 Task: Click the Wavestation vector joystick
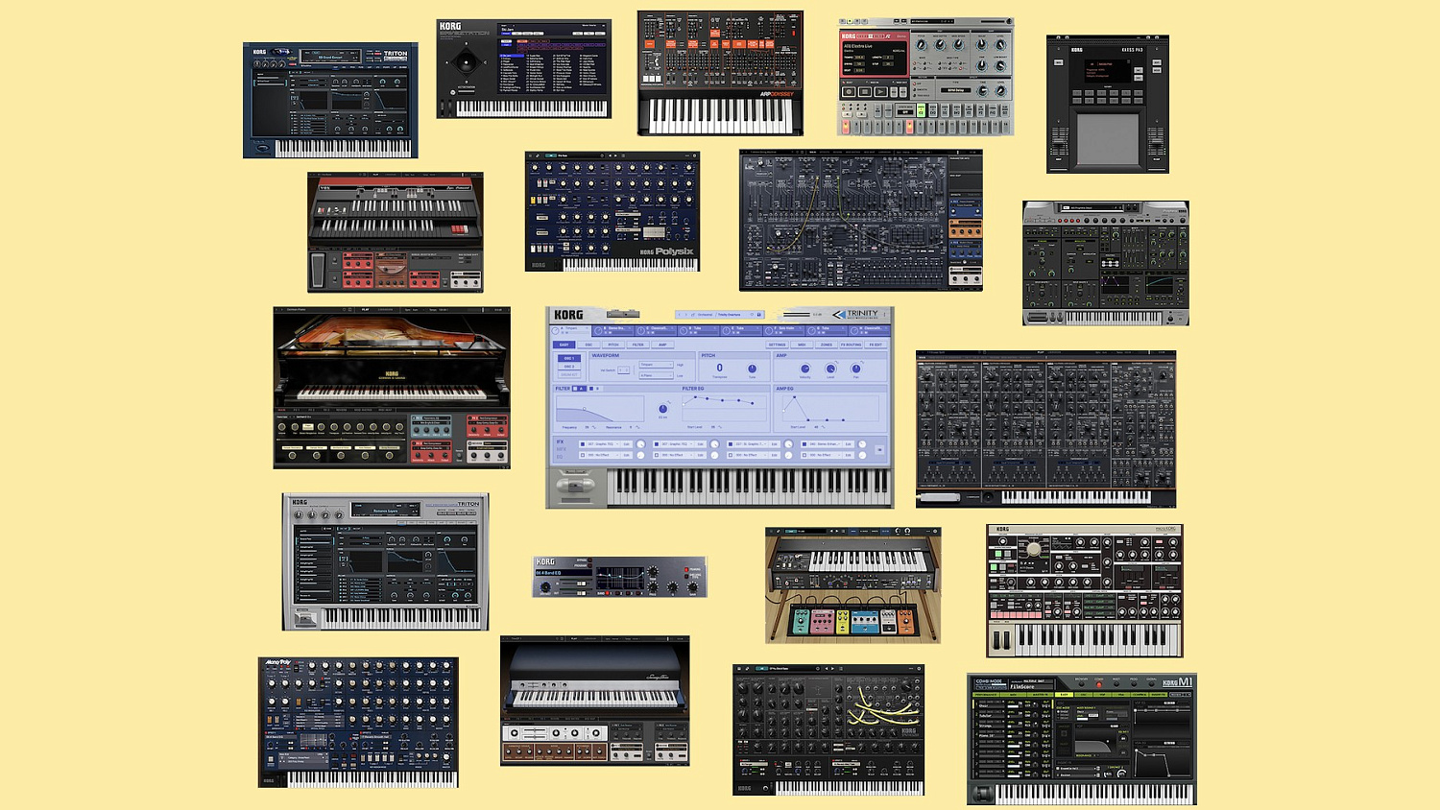pos(466,62)
